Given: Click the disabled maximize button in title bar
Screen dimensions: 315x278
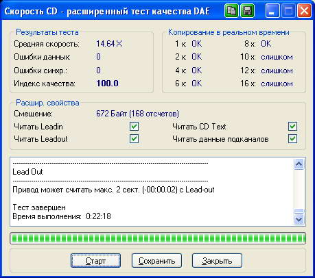Looking at the screenshot, I should pos(288,11).
